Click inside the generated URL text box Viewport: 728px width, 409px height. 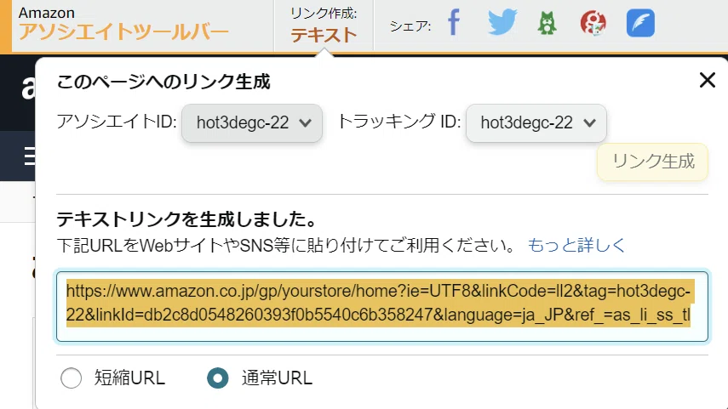point(382,306)
